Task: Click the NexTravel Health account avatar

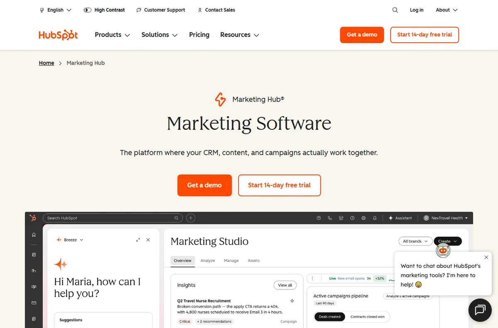Action: coord(426,218)
